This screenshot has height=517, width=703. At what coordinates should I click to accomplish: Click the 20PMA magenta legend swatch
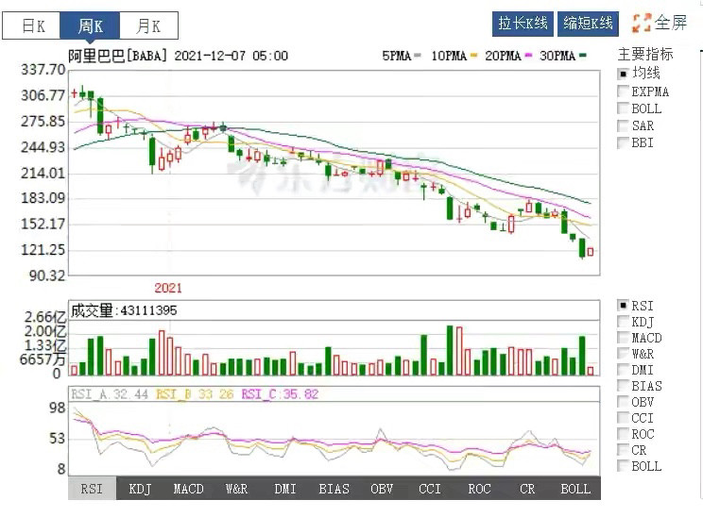(x=528, y=56)
